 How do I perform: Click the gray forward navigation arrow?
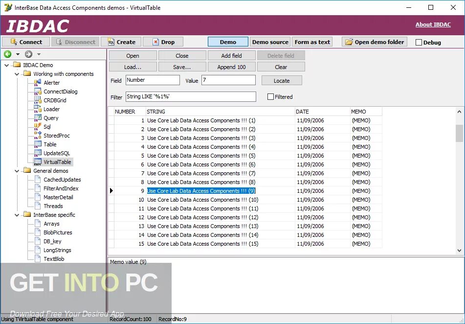[28, 54]
